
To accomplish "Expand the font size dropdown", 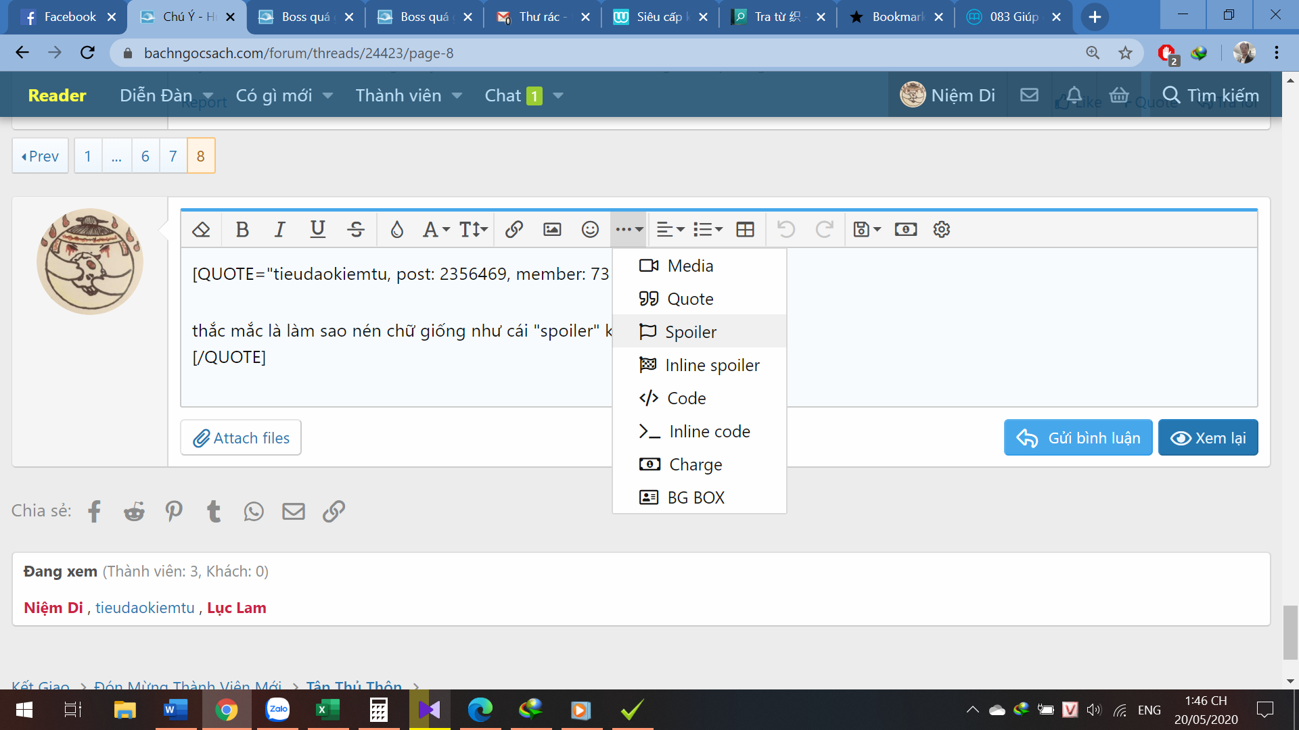I will [474, 230].
